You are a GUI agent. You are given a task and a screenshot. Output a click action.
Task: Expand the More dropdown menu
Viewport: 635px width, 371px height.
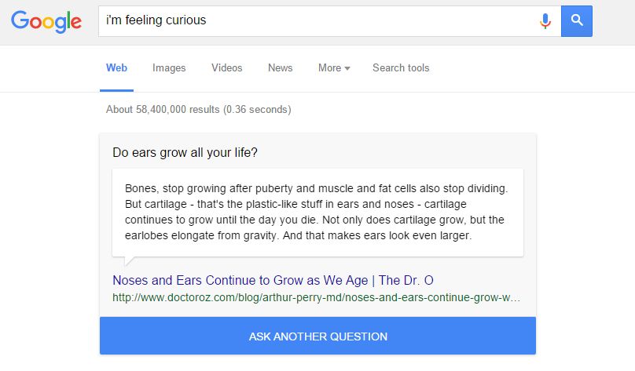(x=334, y=68)
